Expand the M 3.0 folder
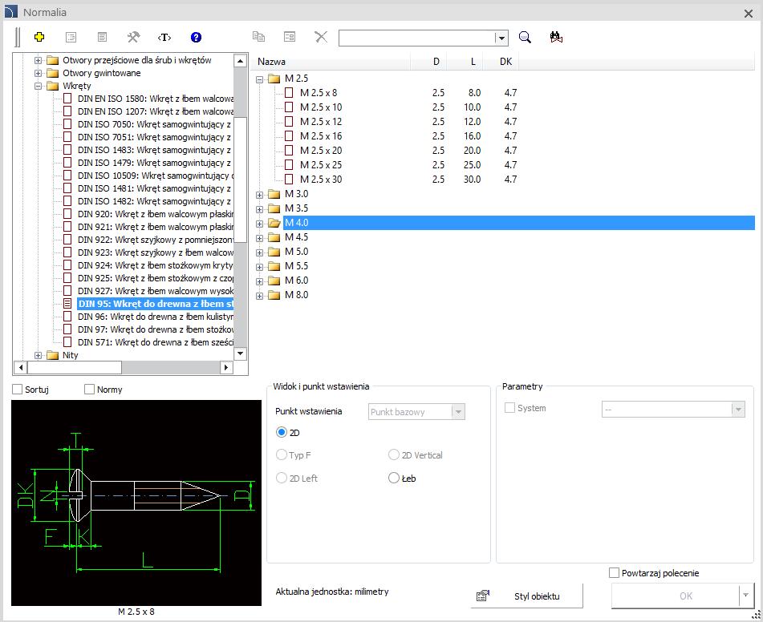 point(259,195)
